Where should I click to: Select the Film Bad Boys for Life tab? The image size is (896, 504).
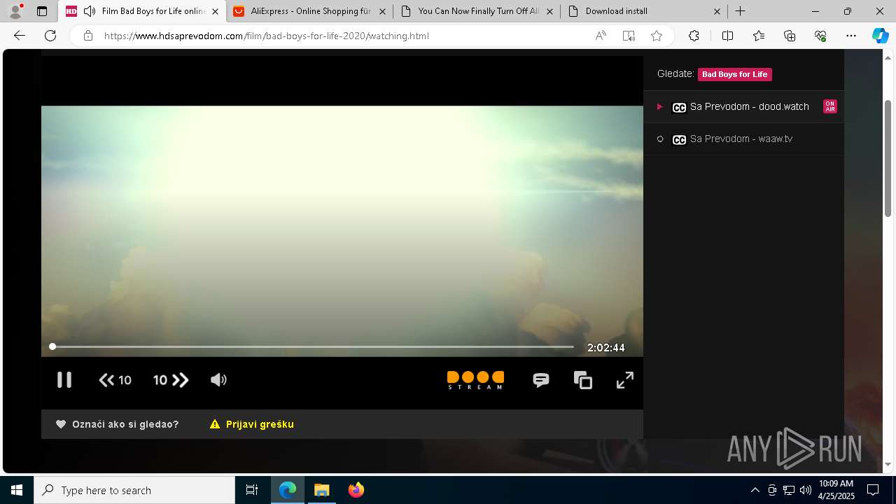[x=143, y=11]
